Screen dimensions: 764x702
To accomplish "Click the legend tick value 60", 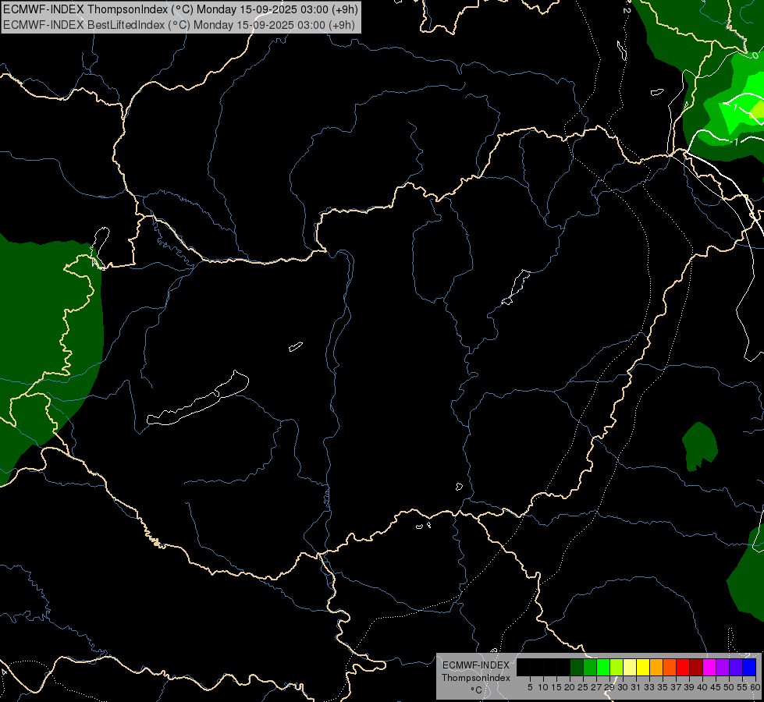I will [x=755, y=687].
